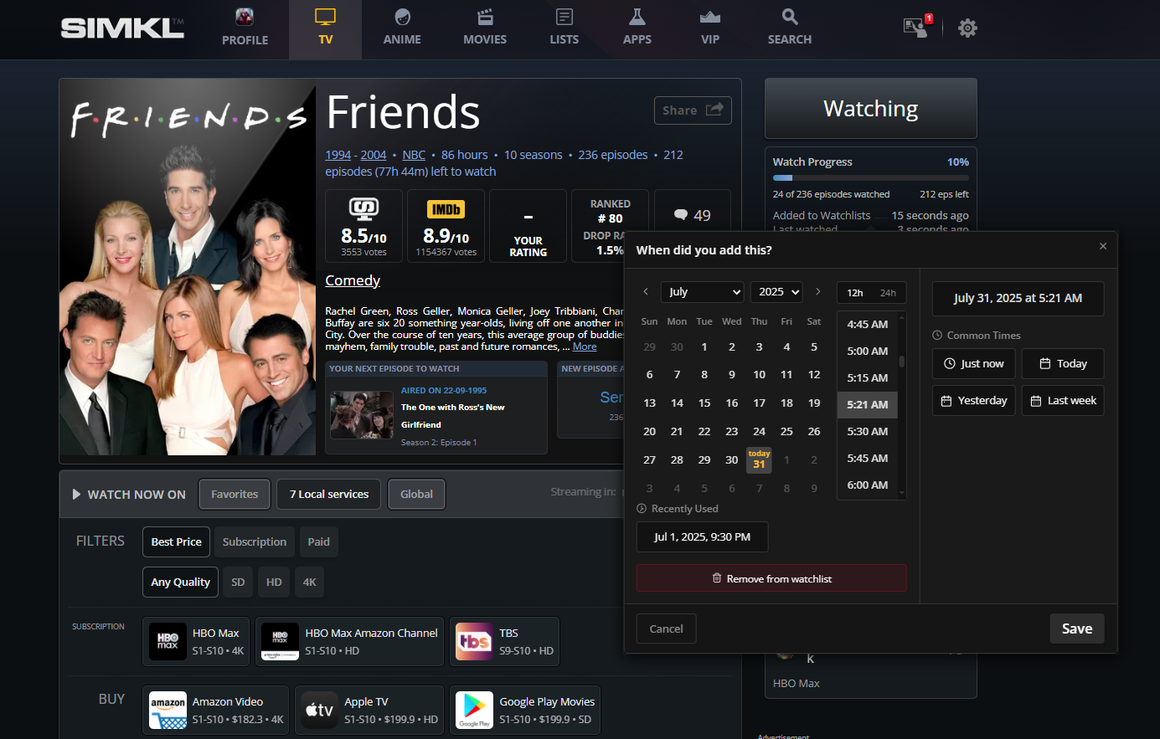Go to previous month in calendar
This screenshot has height=739, width=1160.
[x=646, y=292]
